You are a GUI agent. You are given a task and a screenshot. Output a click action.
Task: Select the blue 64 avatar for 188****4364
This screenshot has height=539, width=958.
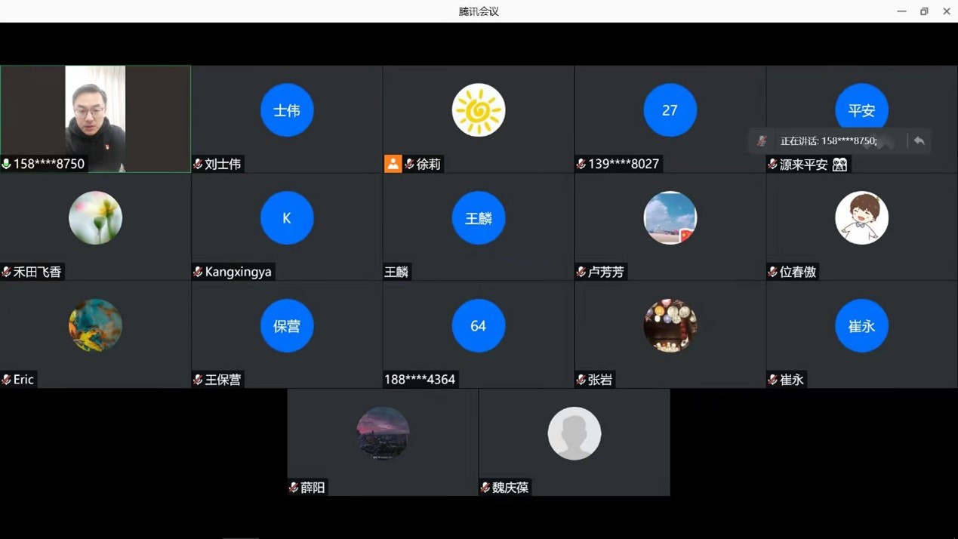tap(478, 326)
